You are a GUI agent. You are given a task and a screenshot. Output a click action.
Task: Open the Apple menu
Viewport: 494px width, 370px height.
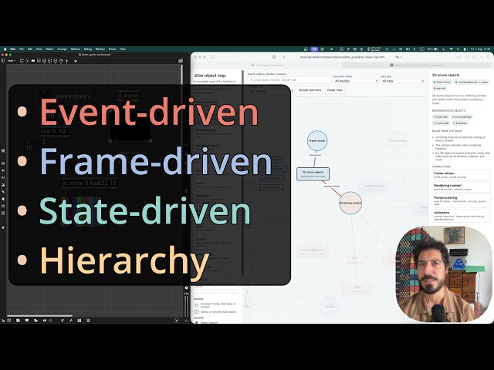pos(5,49)
